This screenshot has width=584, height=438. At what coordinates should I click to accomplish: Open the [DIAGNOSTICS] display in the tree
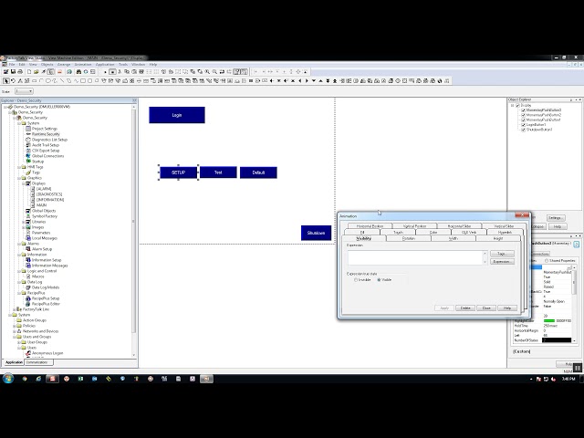(x=48, y=194)
